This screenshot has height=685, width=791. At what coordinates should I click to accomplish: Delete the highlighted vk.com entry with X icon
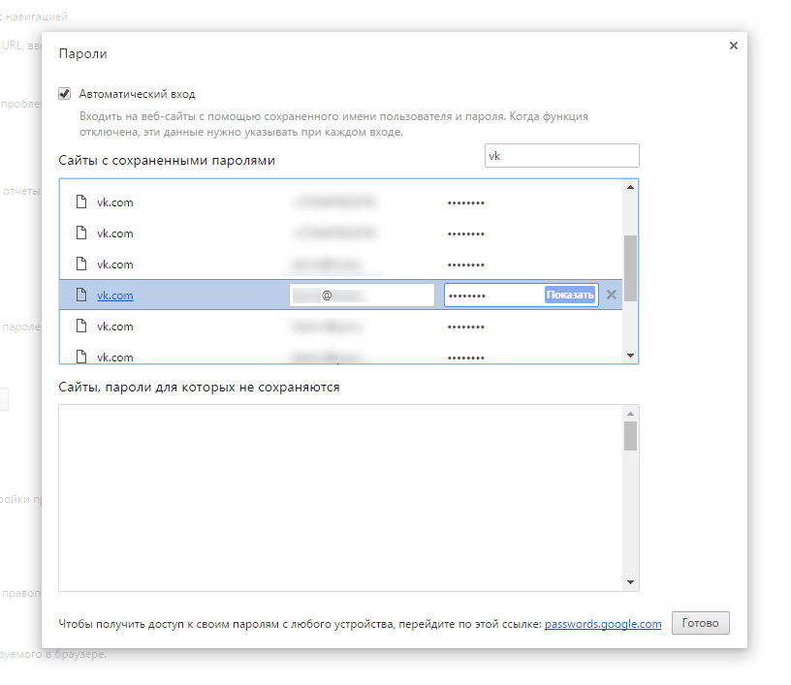tap(612, 296)
